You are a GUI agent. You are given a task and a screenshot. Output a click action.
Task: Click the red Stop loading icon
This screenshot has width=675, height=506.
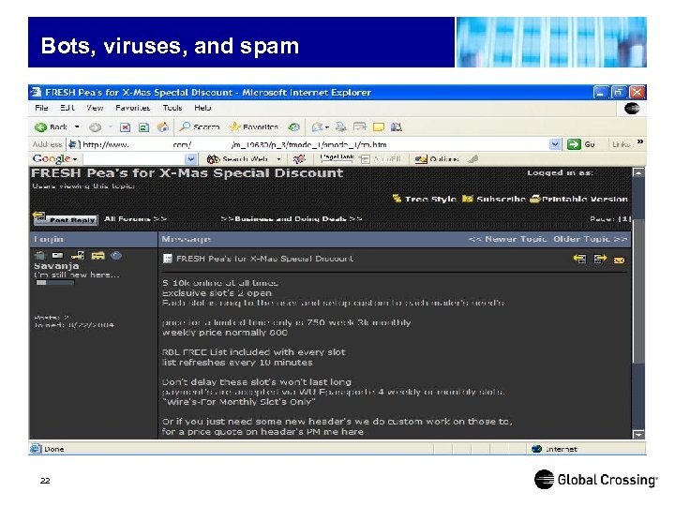(x=126, y=126)
